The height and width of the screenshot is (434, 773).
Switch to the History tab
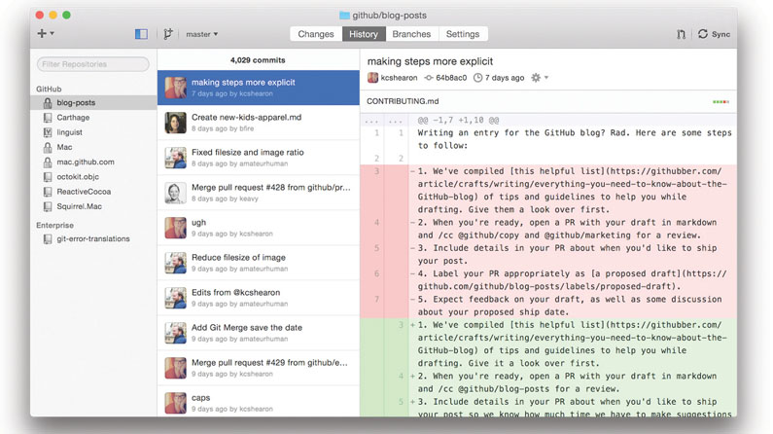364,34
